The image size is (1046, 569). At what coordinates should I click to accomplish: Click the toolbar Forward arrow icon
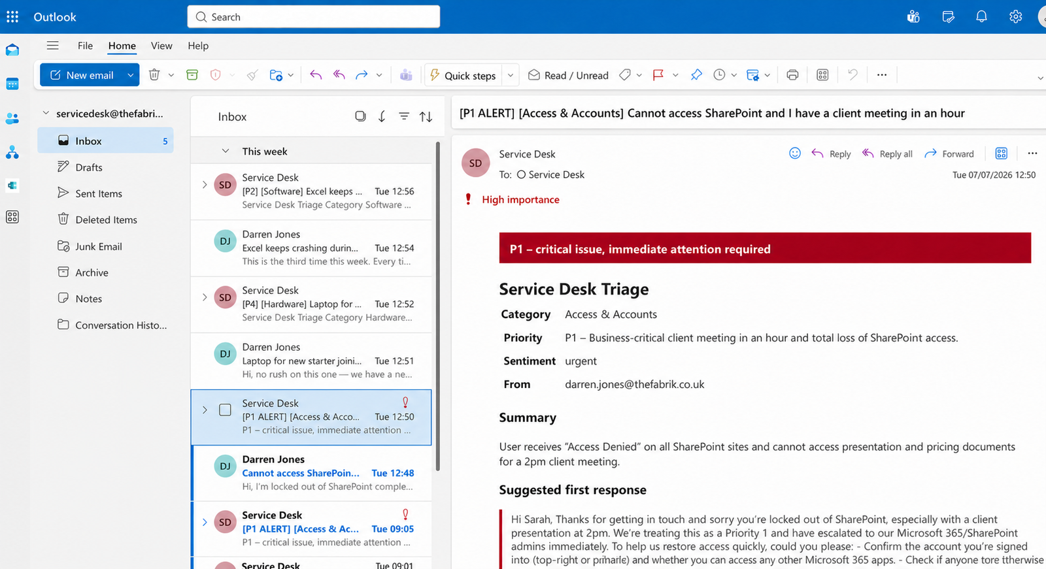(x=362, y=75)
